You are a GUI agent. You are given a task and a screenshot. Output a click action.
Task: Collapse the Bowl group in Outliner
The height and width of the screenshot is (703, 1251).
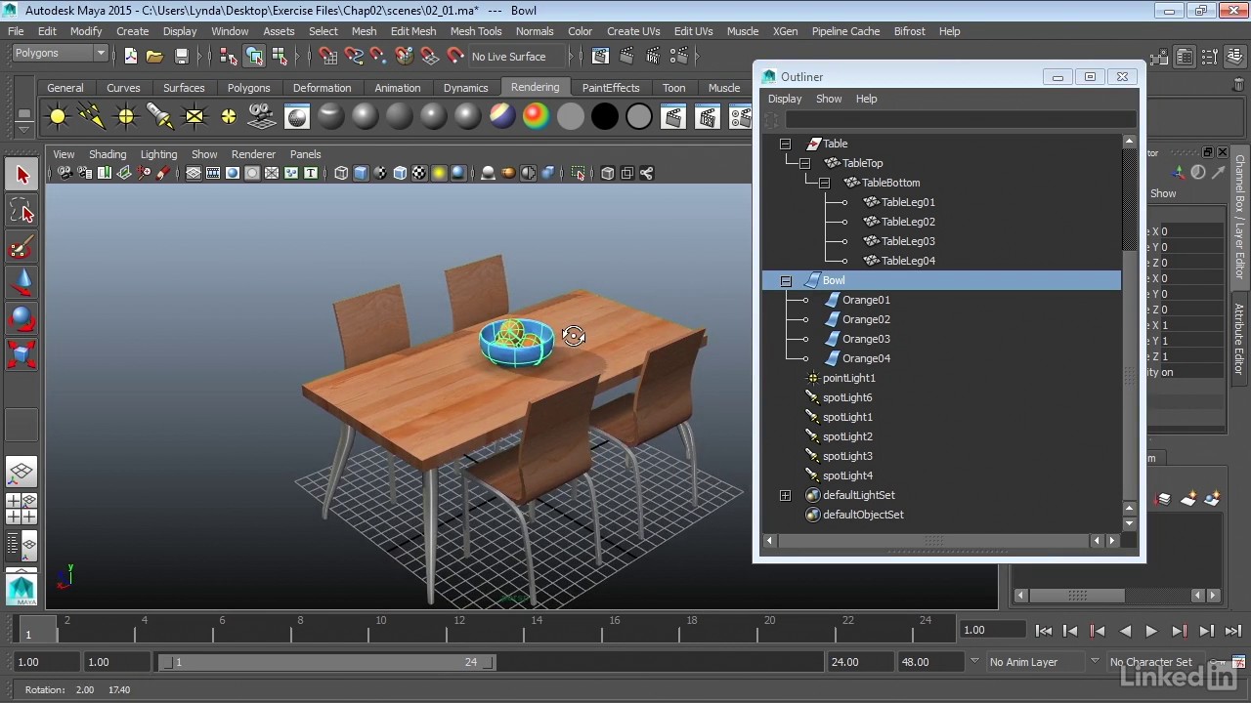(785, 280)
